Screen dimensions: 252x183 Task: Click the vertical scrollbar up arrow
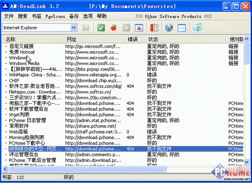pos(247,39)
